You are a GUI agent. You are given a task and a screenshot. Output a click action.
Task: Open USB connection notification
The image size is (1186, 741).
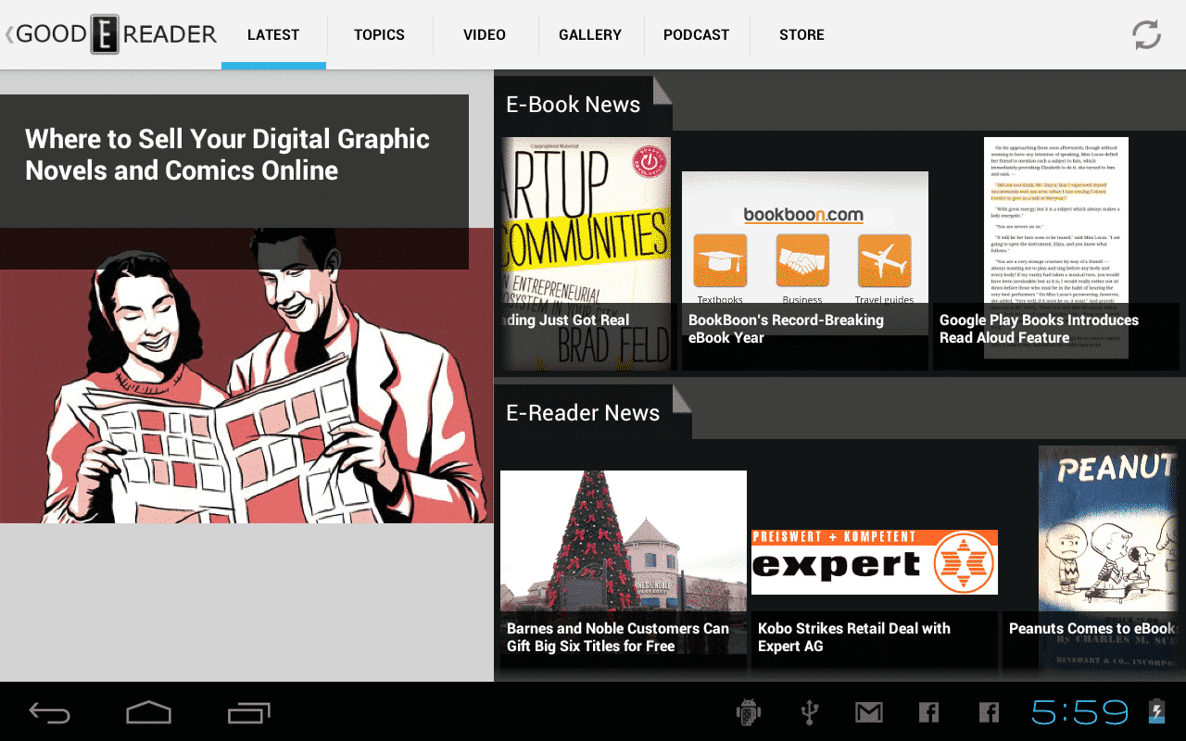(809, 711)
